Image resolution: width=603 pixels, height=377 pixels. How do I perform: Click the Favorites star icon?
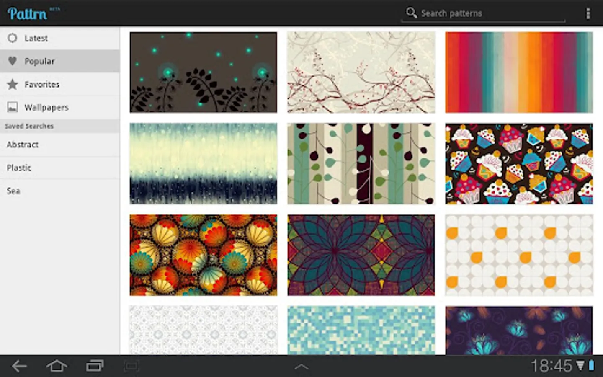(x=13, y=84)
